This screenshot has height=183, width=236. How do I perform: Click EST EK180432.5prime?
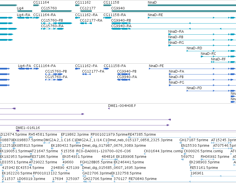66,146
